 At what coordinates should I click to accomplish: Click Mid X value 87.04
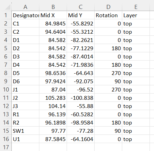(53, 89)
